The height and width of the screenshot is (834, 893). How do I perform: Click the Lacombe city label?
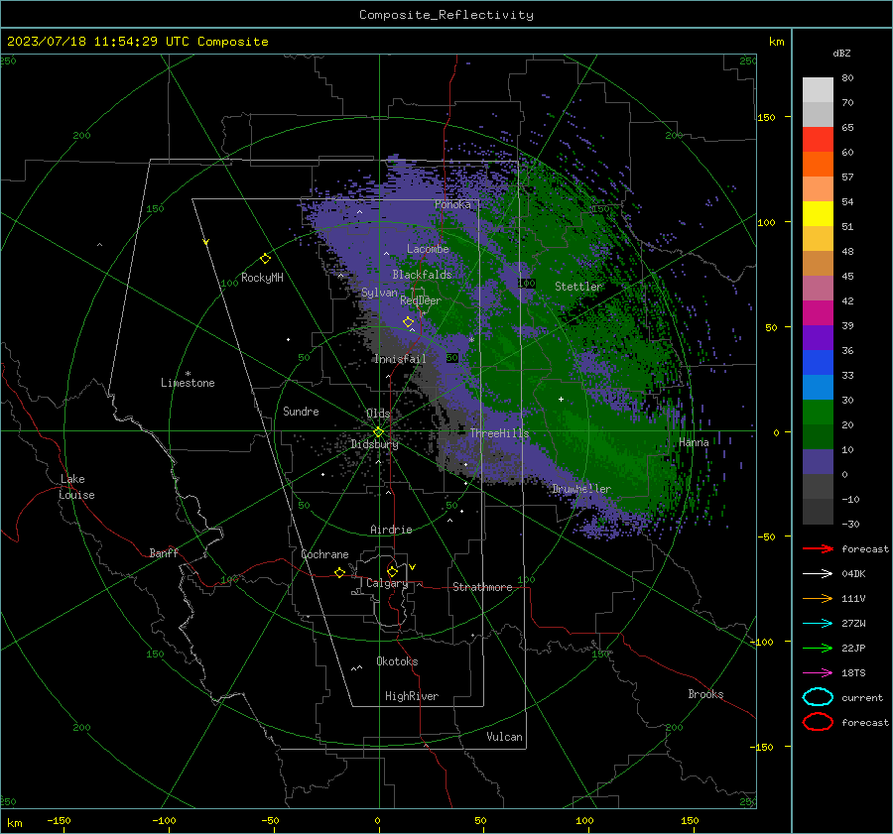pos(428,249)
